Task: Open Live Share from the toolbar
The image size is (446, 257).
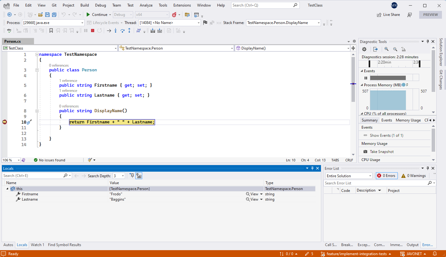Action: [x=388, y=14]
